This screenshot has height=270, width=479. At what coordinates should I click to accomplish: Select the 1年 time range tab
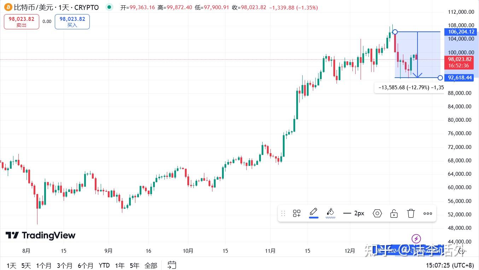coord(119,265)
